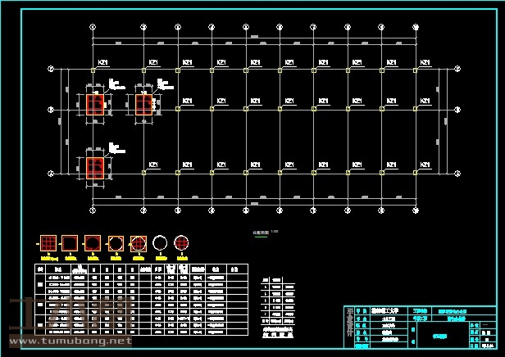Select the top-left KZ1 column label

(104, 62)
